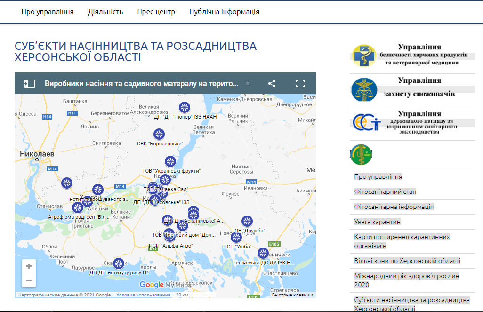This screenshot has width=483, height=312.
Task: Expand the Публічна інформація menu
Action: 224,12
